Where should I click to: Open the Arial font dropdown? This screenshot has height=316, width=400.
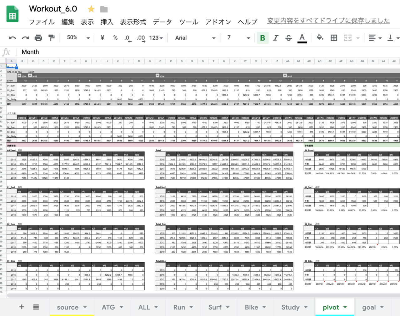click(195, 38)
